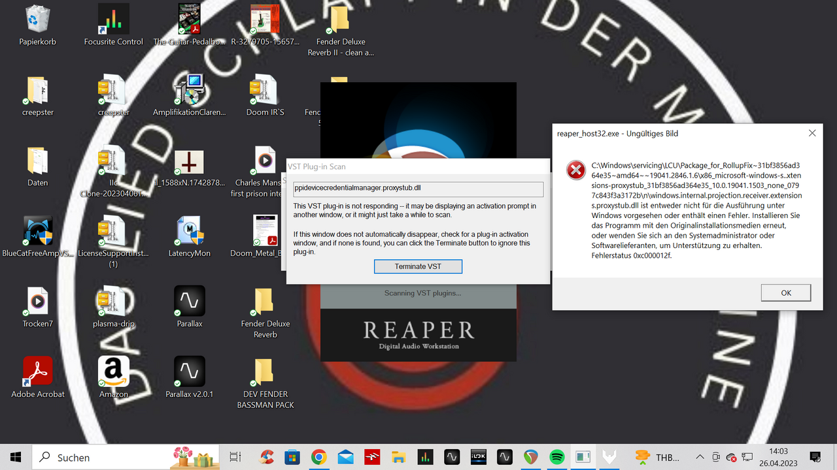The height and width of the screenshot is (470, 837).
Task: Close the reaper_host32.exe error dialog
Action: coord(812,133)
